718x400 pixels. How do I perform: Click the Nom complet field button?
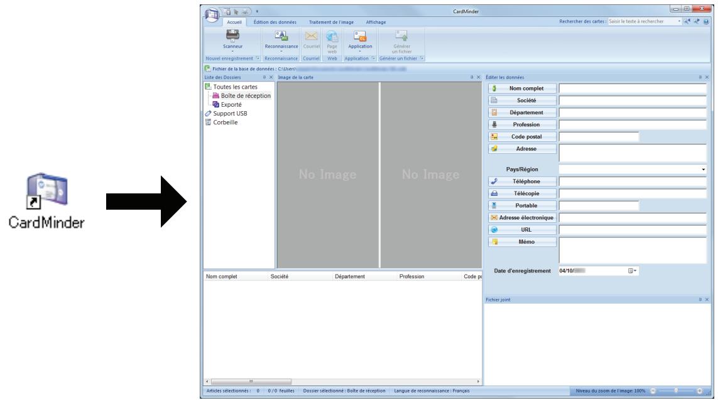tap(522, 89)
